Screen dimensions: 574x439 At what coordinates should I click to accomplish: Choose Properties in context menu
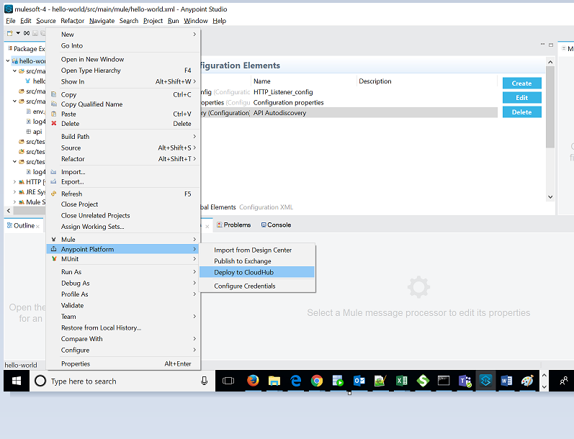click(123, 363)
